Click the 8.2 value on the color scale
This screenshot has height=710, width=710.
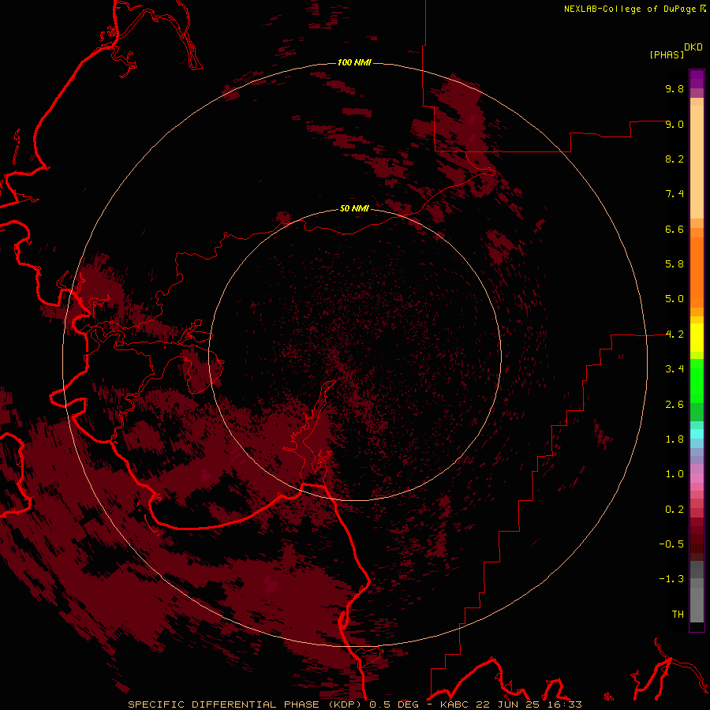click(x=674, y=159)
